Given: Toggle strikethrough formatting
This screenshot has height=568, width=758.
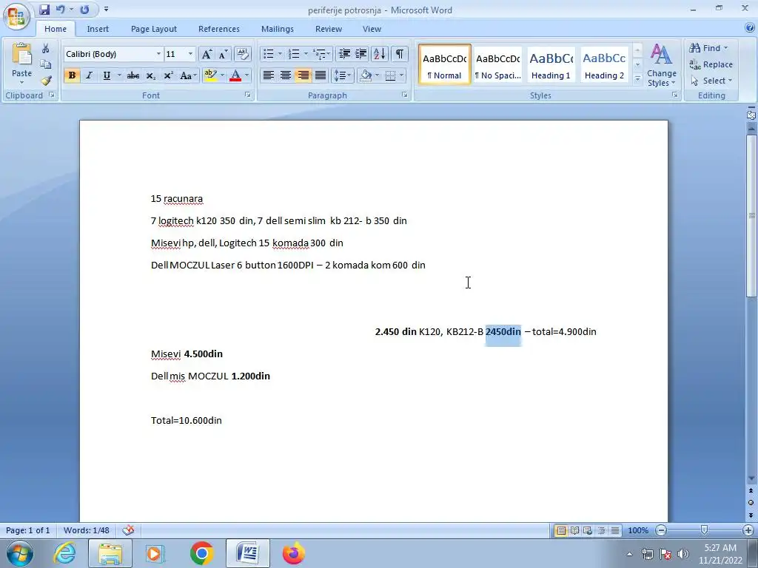Looking at the screenshot, I should [133, 75].
